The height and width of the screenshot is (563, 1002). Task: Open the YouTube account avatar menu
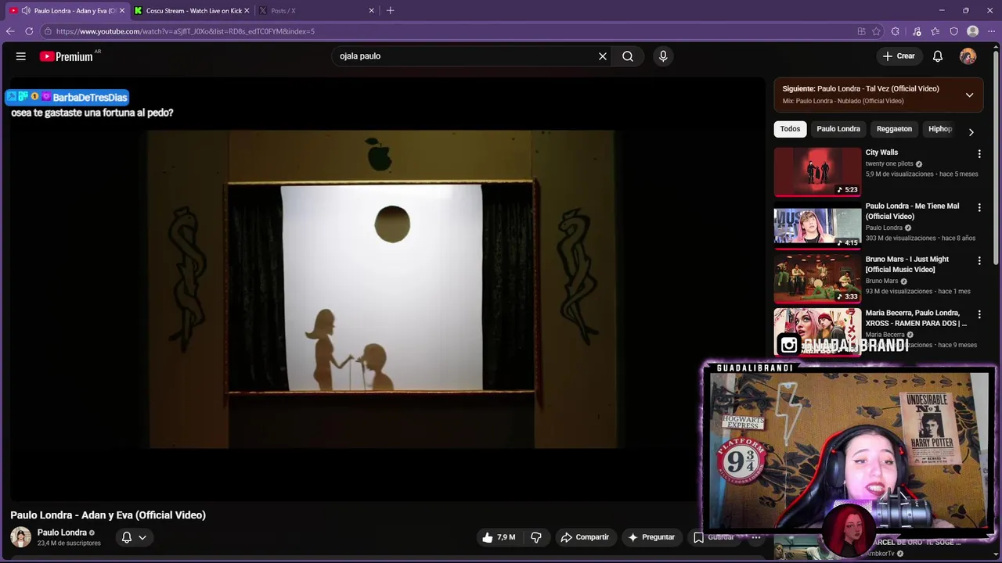tap(968, 56)
